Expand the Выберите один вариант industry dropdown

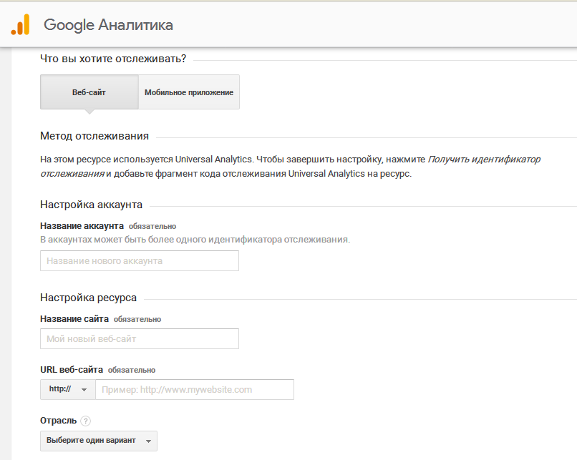[99, 441]
